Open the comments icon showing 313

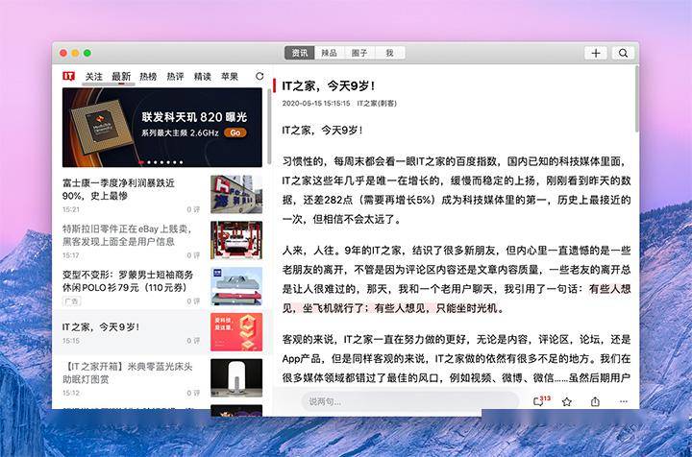pyautogui.click(x=540, y=401)
